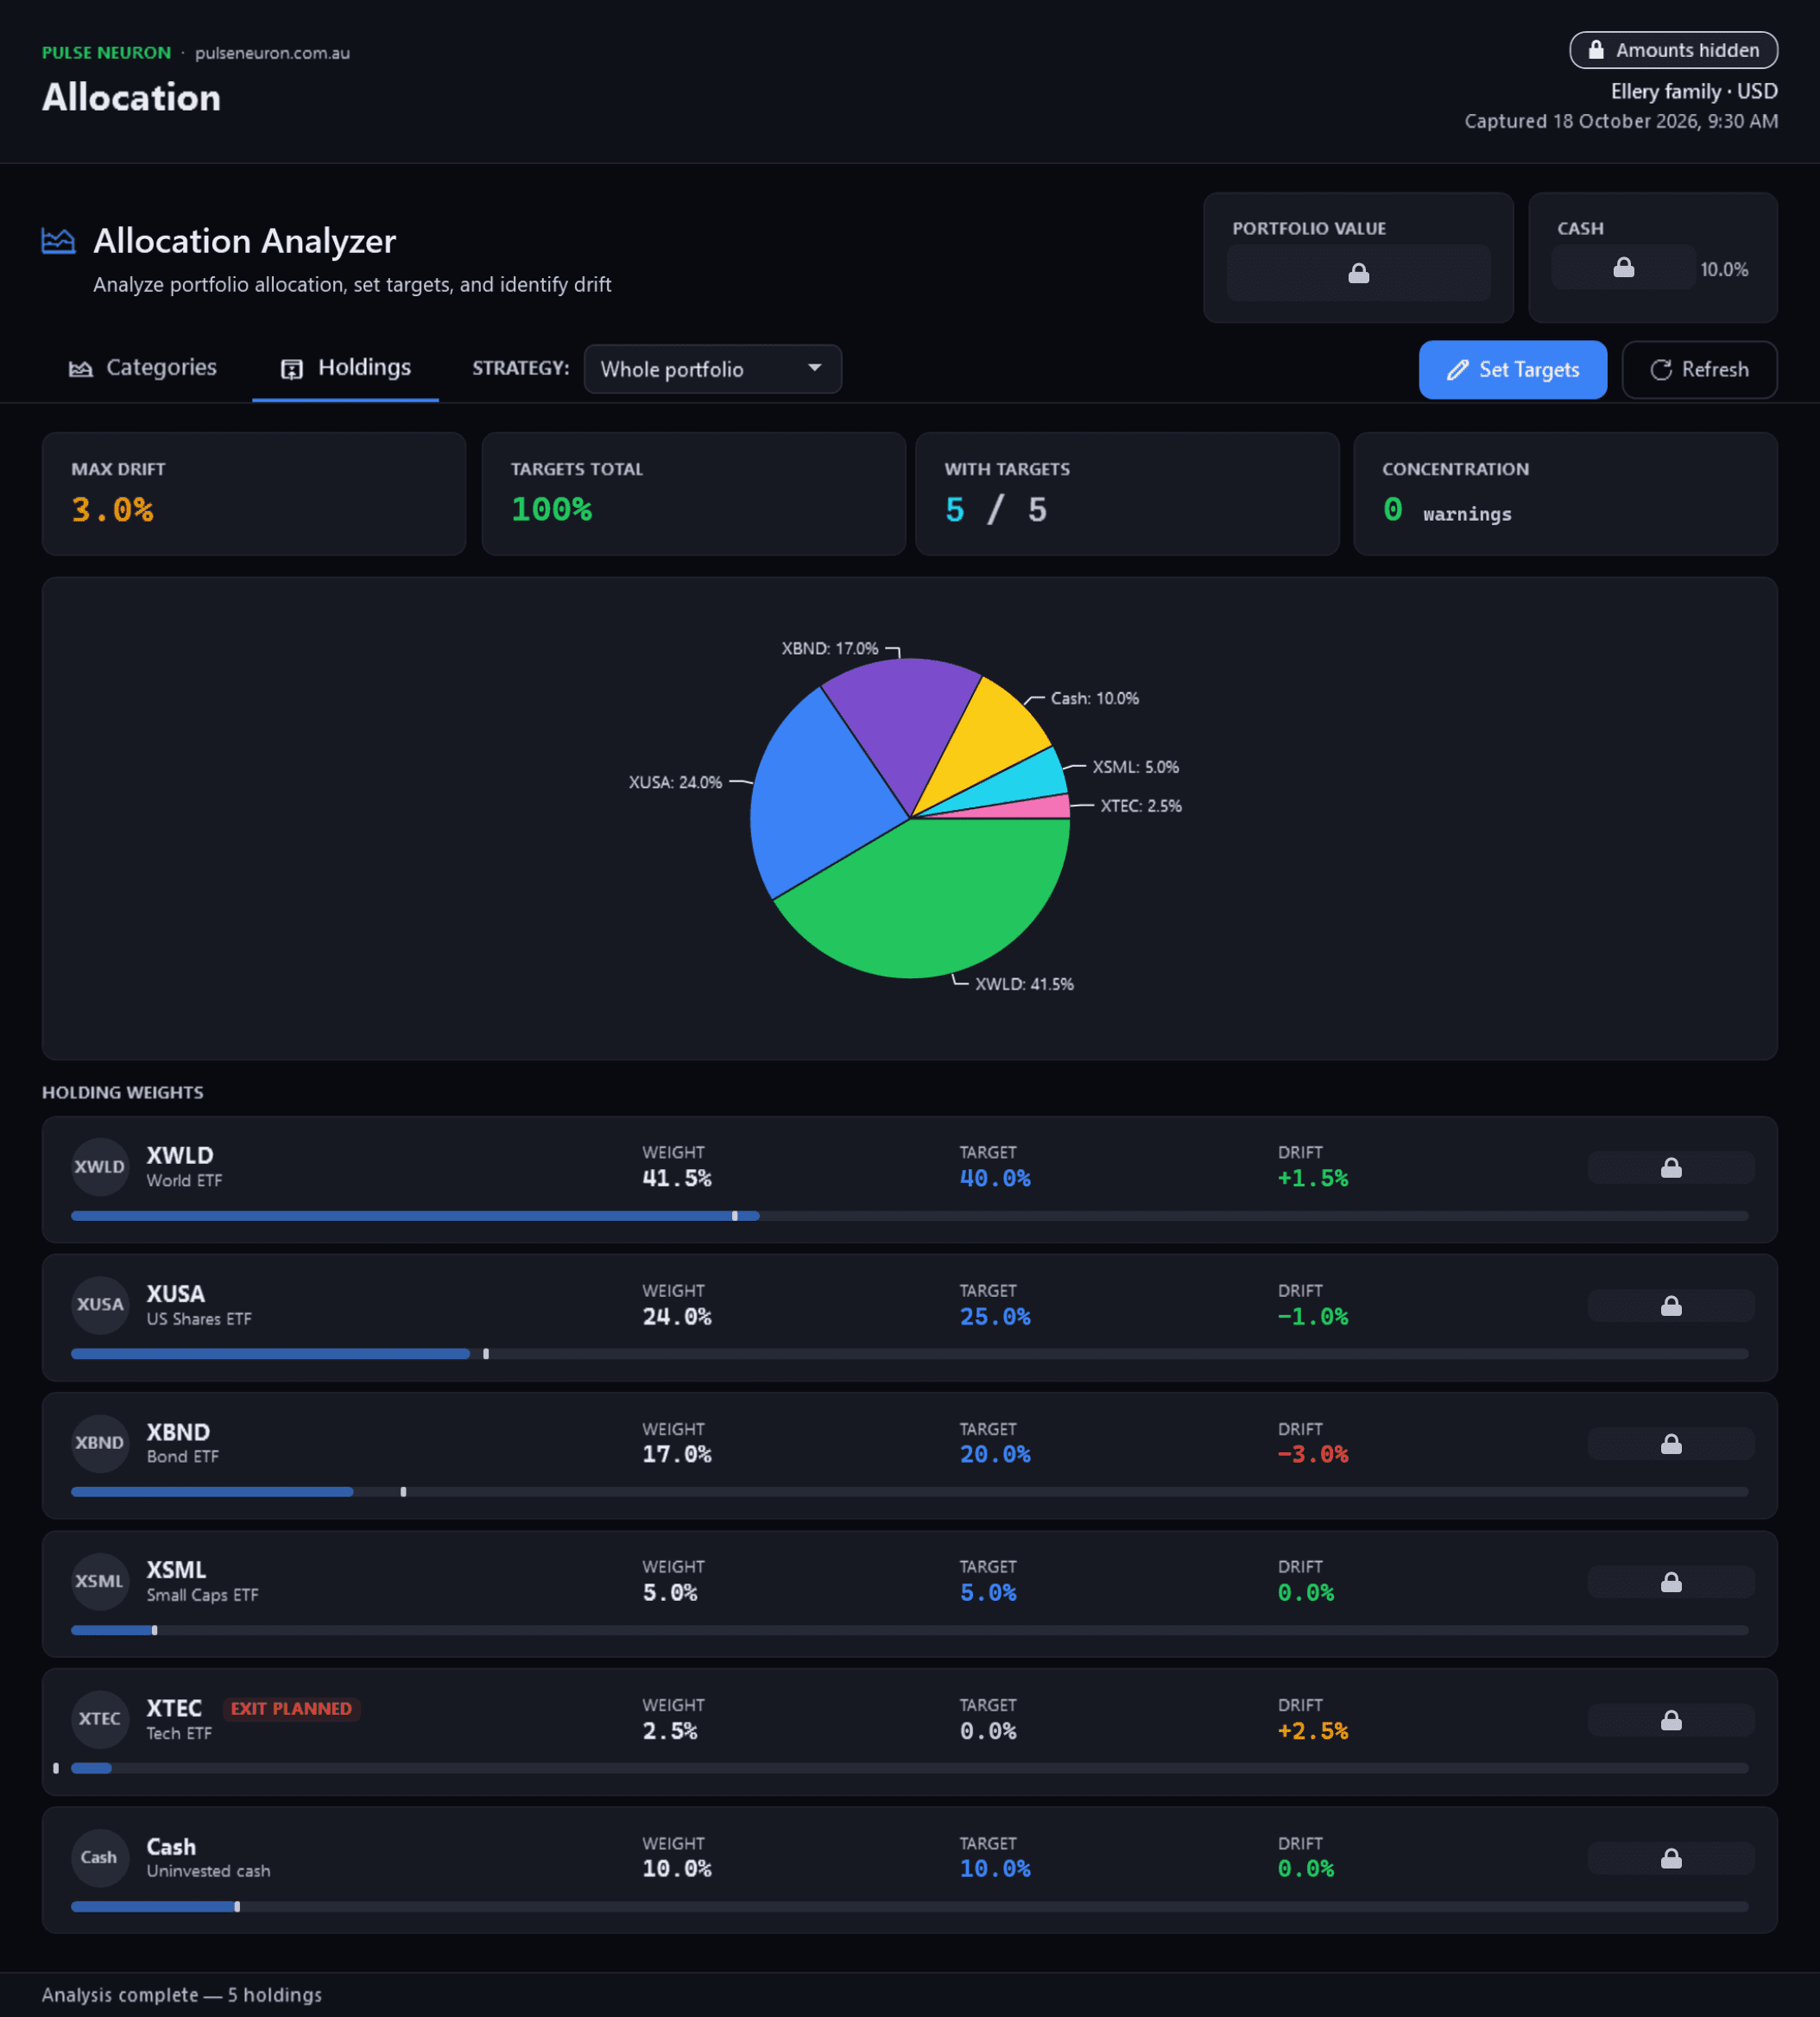The height and width of the screenshot is (2017, 1820).
Task: Click the locked amount in XWLD row
Action: pyautogui.click(x=1670, y=1167)
